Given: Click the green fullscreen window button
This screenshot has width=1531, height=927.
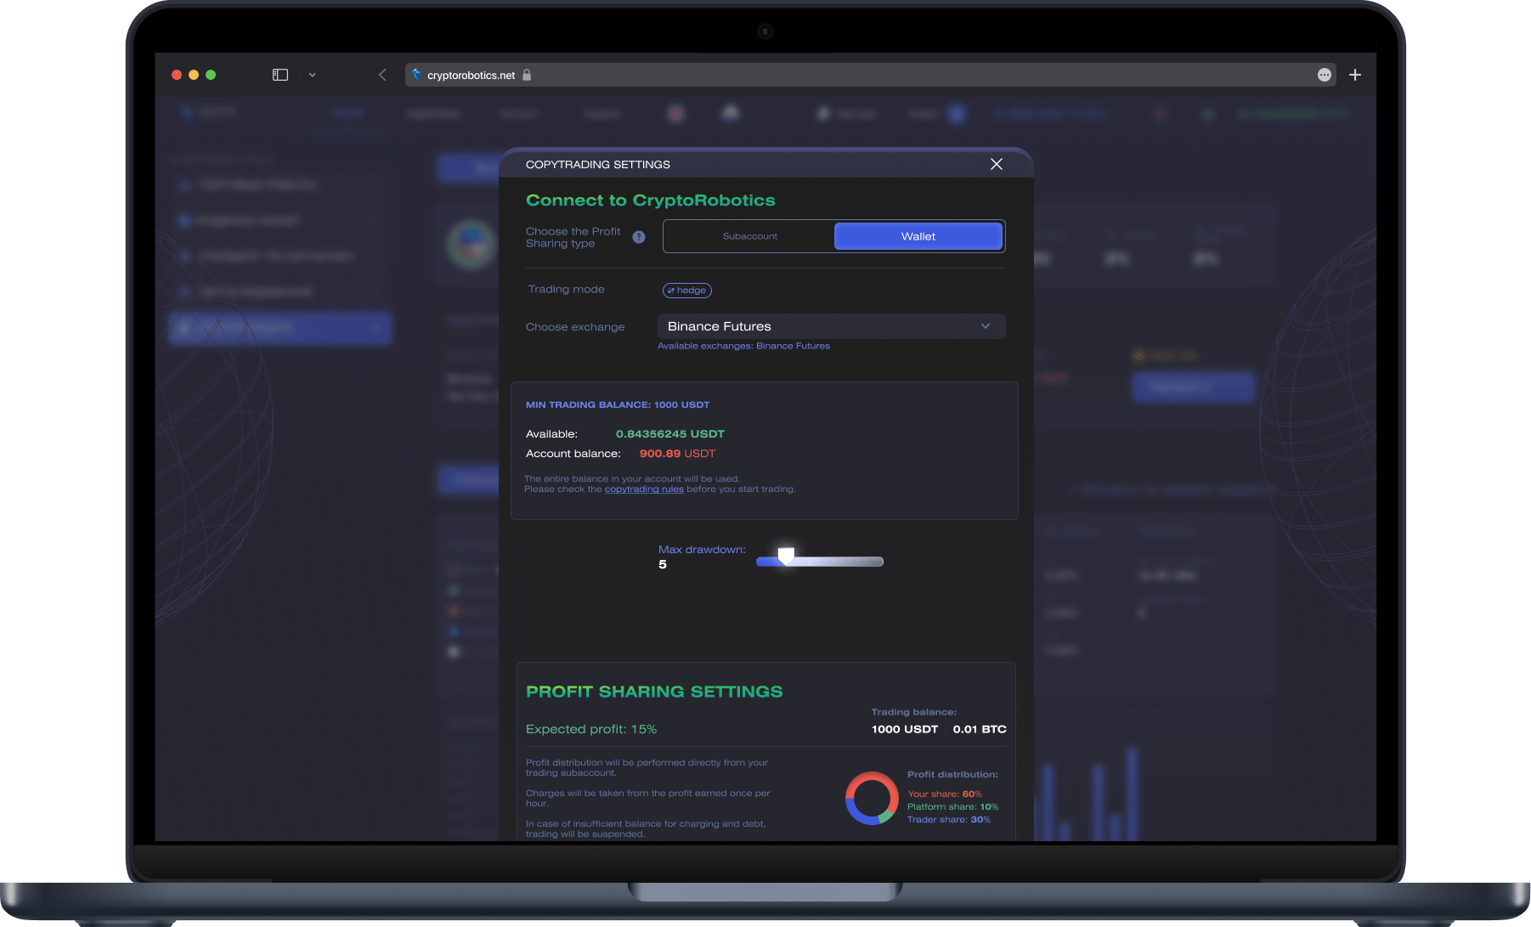Looking at the screenshot, I should (211, 75).
